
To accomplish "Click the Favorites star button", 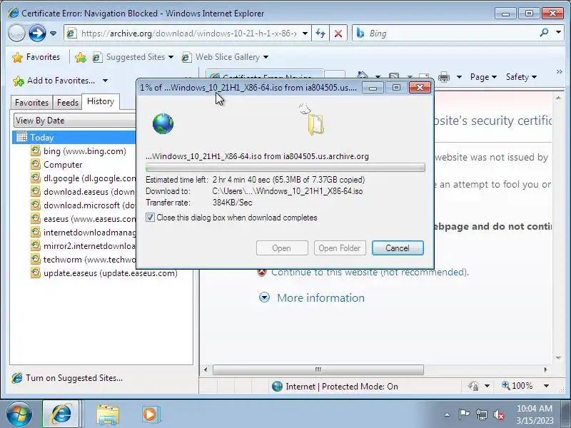I will point(36,57).
